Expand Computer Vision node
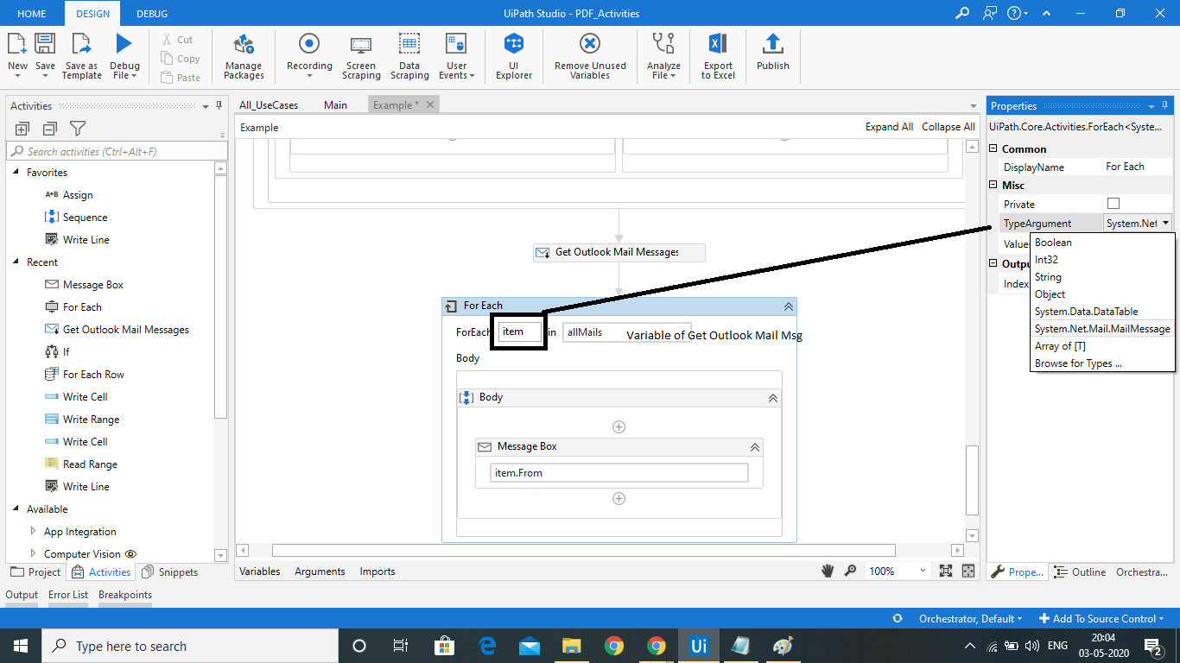 [x=33, y=554]
